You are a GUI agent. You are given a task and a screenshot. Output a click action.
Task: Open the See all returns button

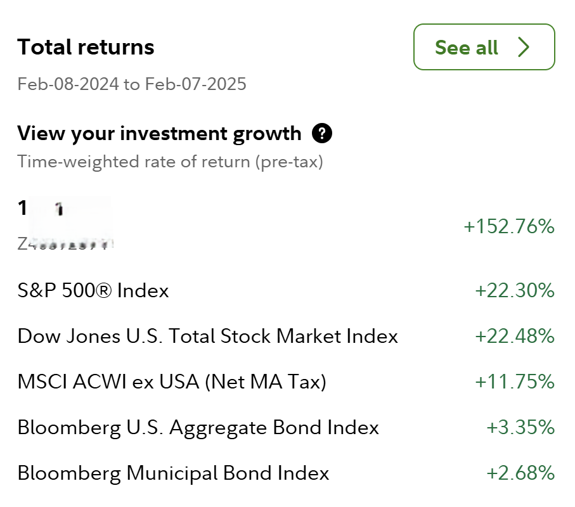click(484, 48)
